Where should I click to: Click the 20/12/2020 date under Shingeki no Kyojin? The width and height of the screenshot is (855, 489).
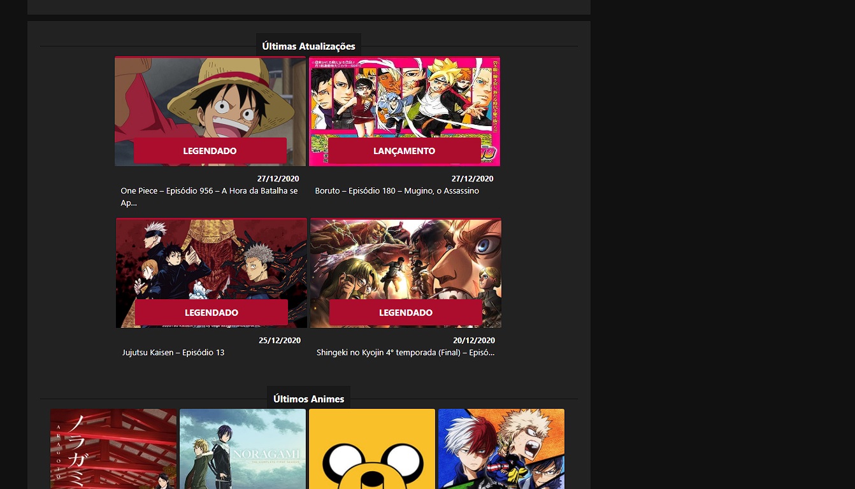(x=474, y=341)
